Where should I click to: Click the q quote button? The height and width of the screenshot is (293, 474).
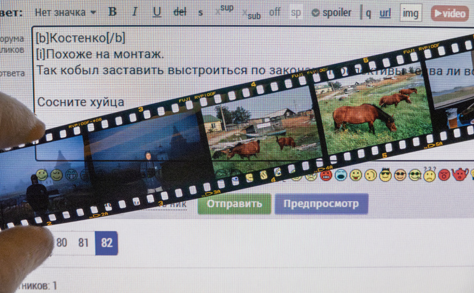(368, 13)
